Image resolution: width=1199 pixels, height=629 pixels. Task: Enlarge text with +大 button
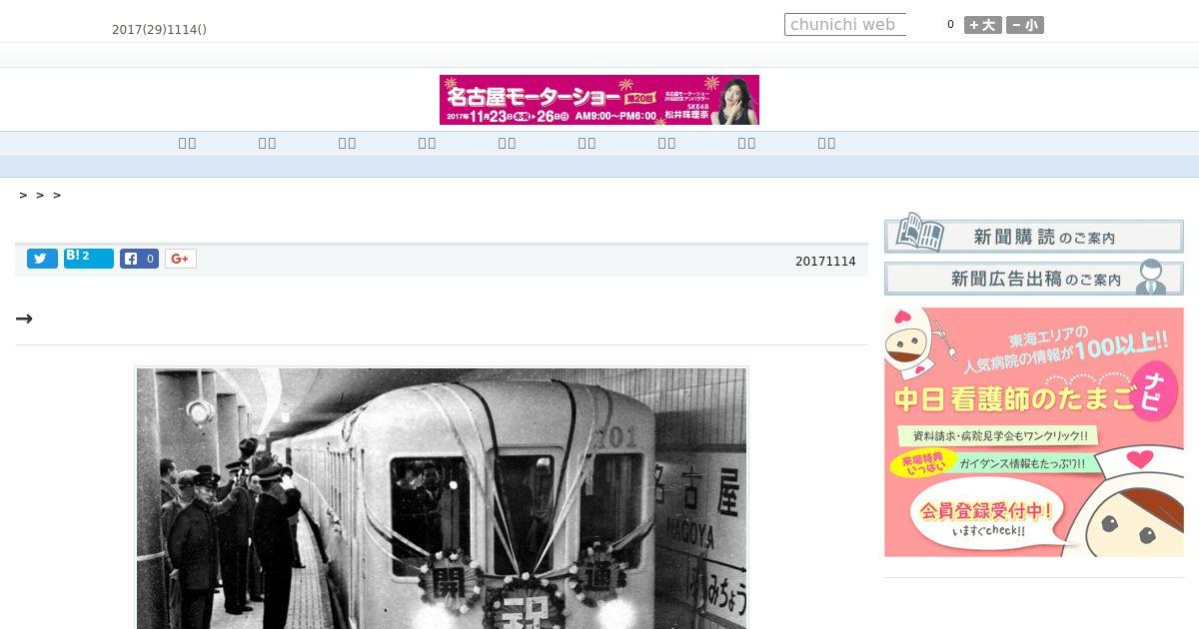(x=982, y=25)
